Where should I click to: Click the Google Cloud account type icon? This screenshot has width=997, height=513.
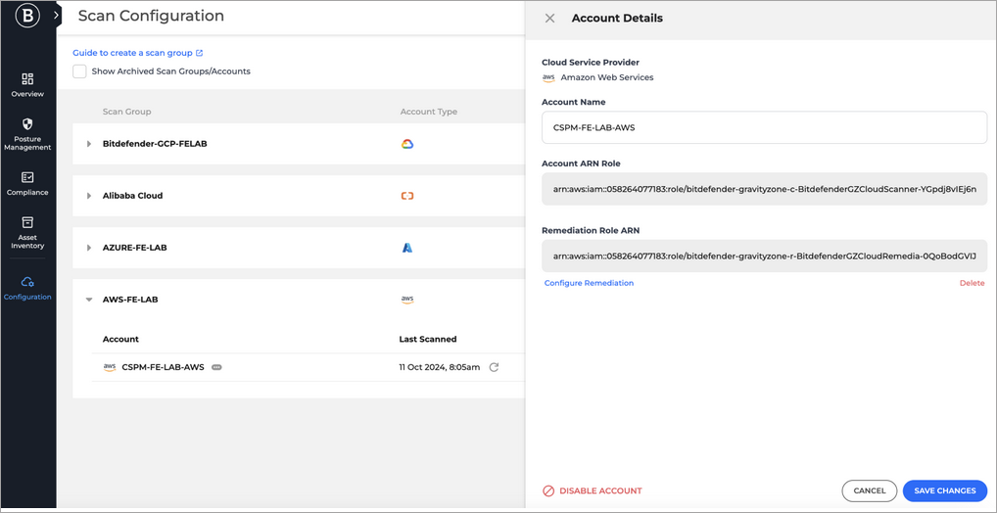(x=407, y=144)
